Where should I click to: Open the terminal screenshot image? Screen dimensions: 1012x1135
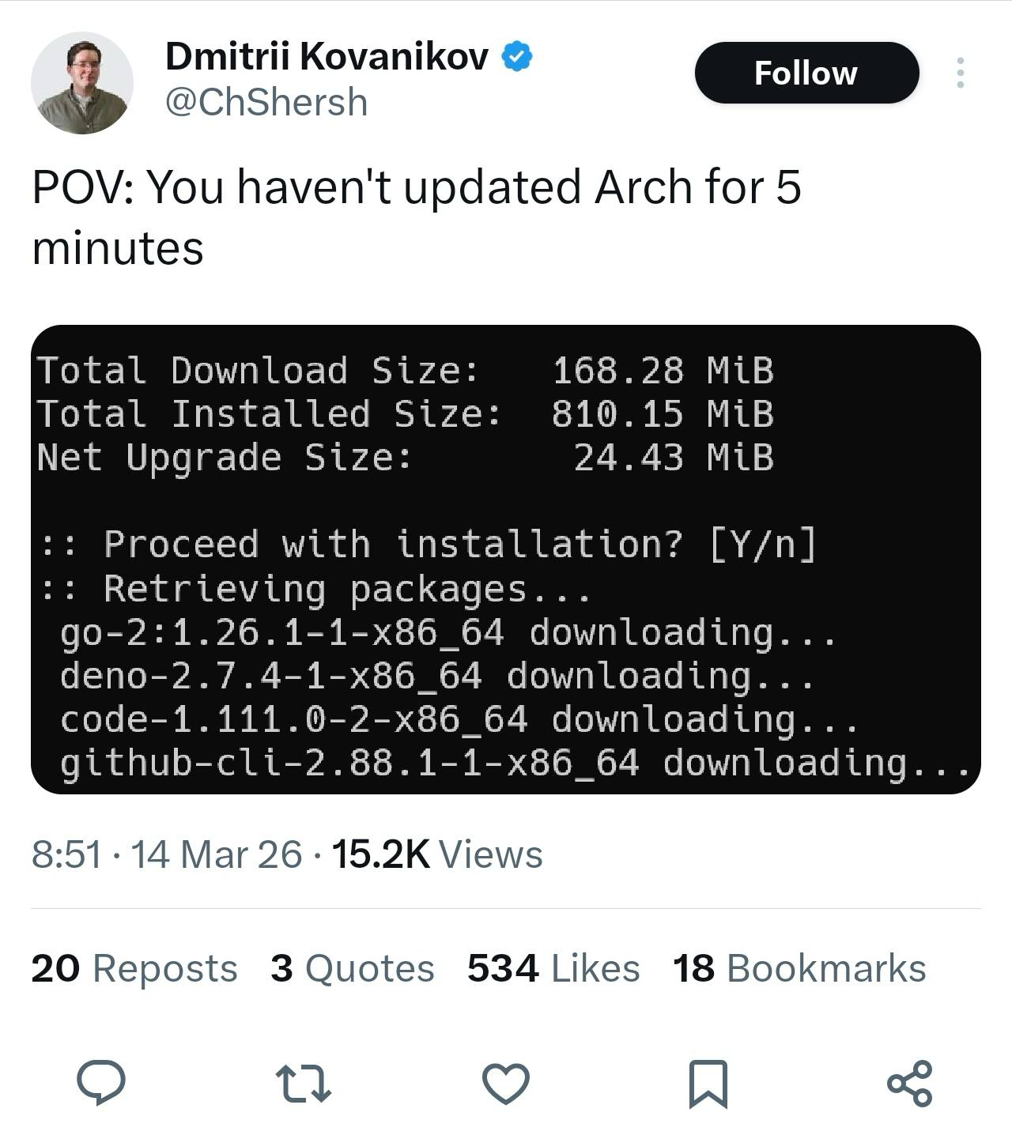point(506,559)
